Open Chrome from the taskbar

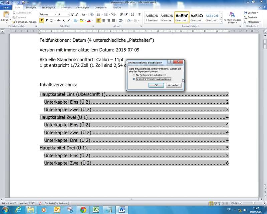coord(83,210)
